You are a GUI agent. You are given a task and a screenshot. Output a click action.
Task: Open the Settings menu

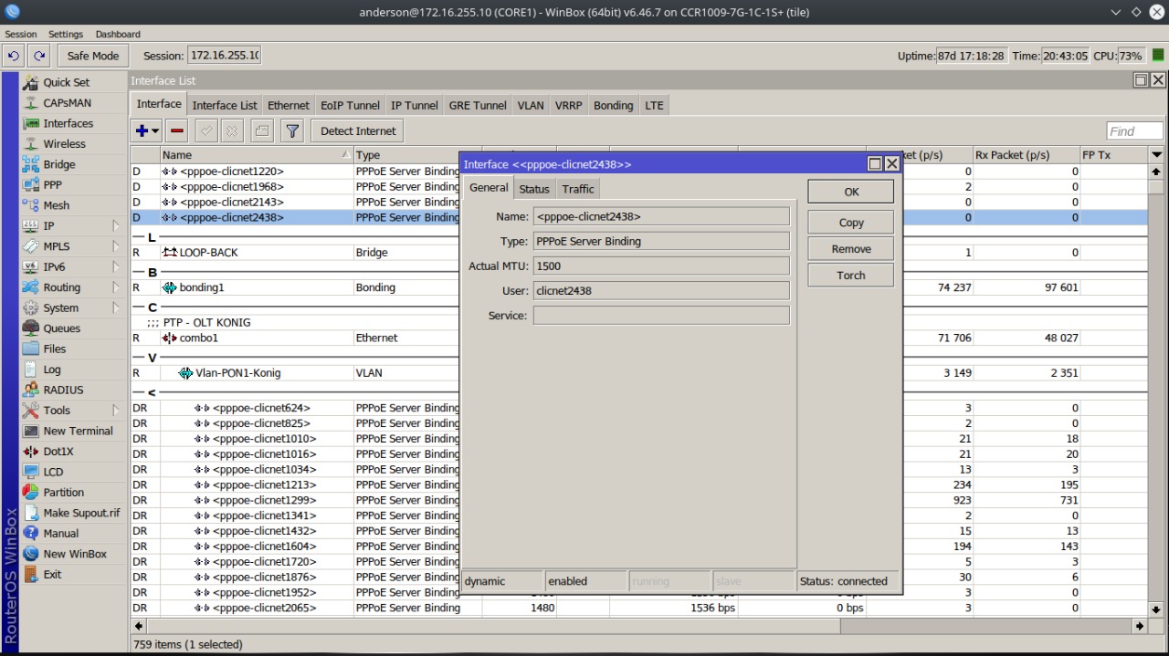pyautogui.click(x=66, y=34)
